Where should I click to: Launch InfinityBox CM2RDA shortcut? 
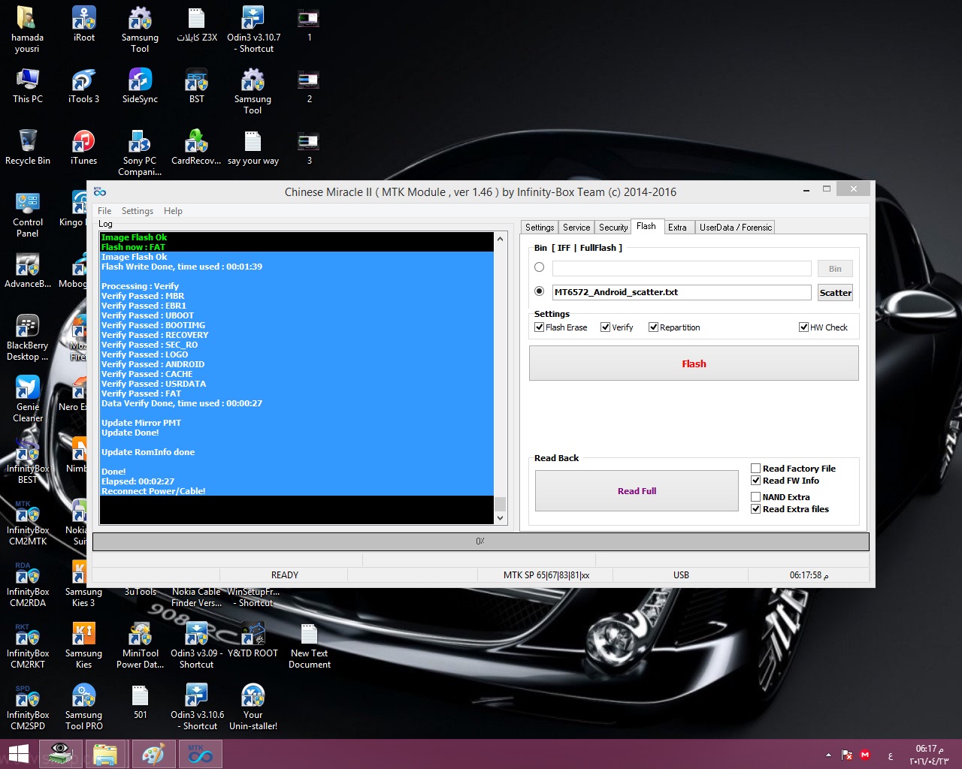click(x=27, y=584)
